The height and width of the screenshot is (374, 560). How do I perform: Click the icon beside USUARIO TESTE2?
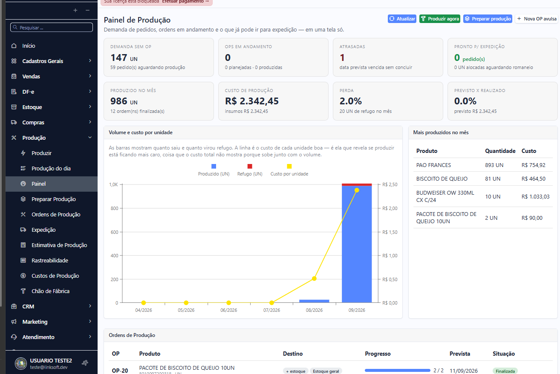pyautogui.click(x=85, y=363)
